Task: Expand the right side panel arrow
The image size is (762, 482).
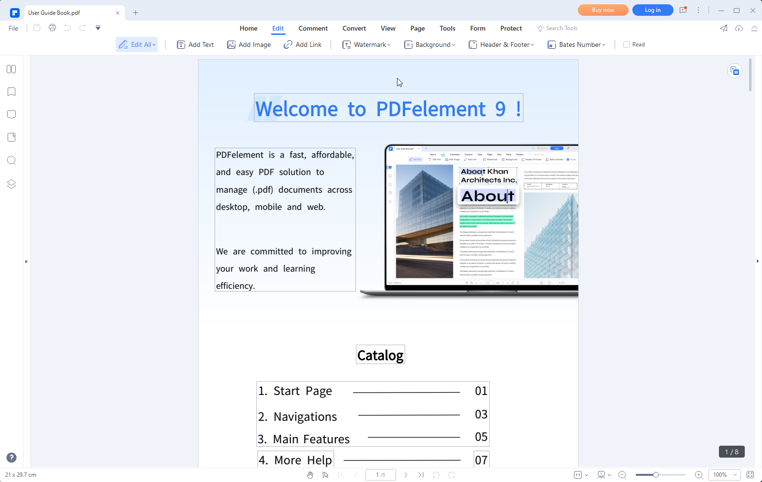Action: click(758, 261)
